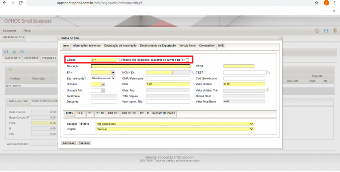Expand the EAN dropdown arrow
This screenshot has width=340, height=172.
[x=113, y=72]
